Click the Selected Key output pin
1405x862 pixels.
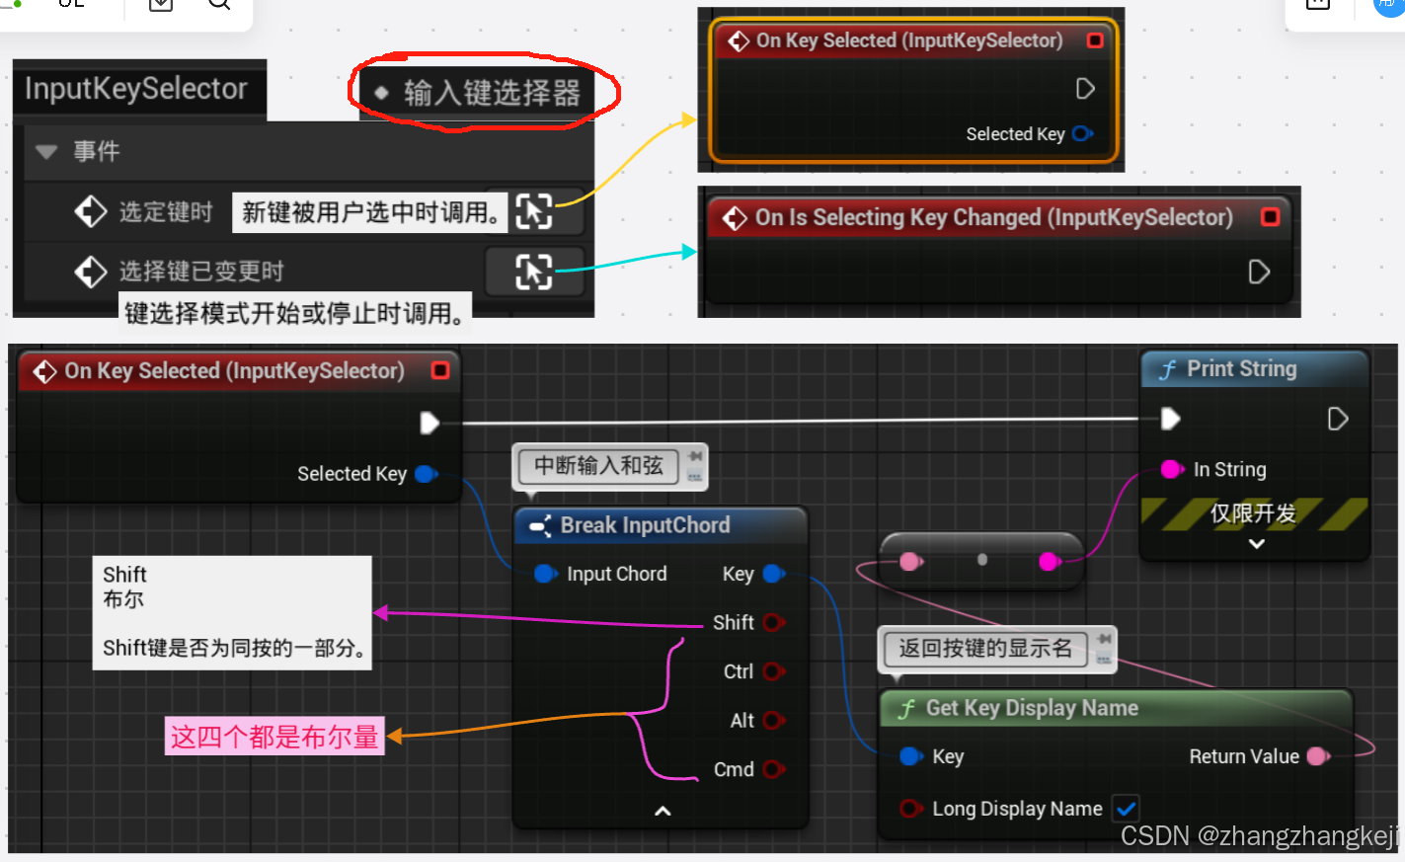pyautogui.click(x=426, y=474)
